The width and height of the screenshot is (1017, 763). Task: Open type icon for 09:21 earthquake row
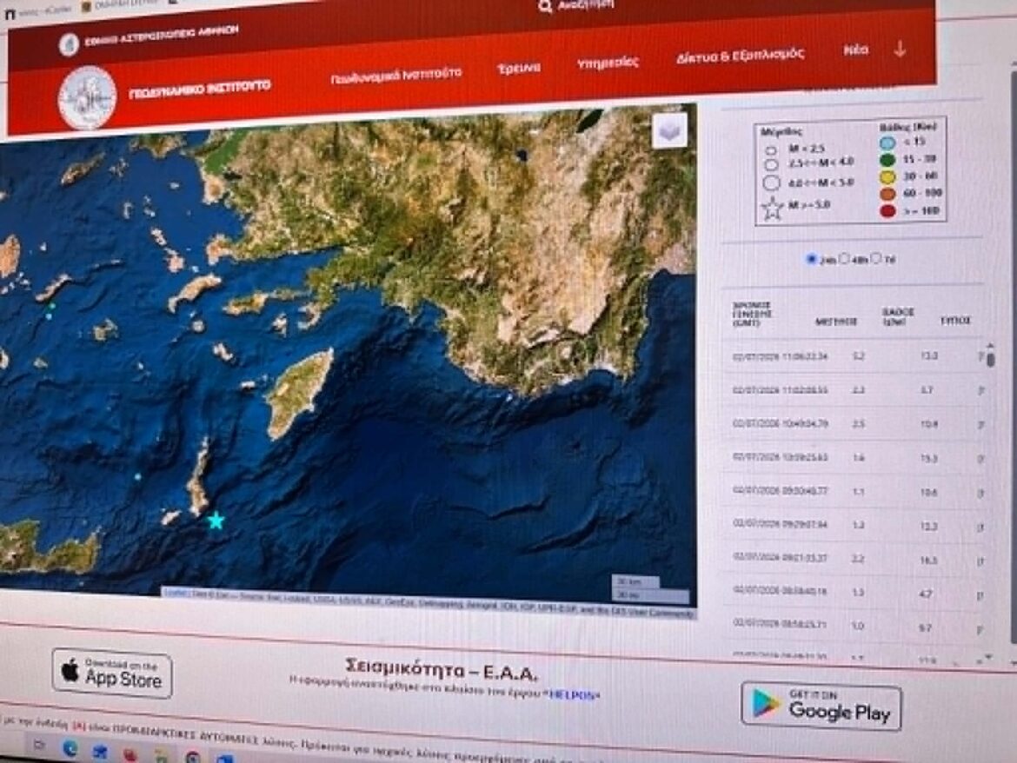pos(980,561)
